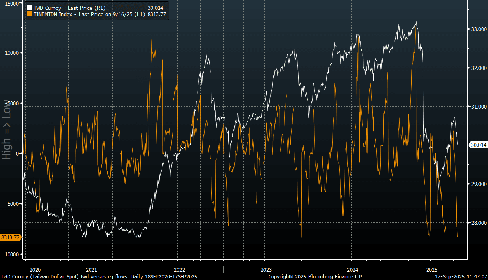This screenshot has width=488, height=280.
Task: Click the 30.014 price tag on right axis
Action: (x=478, y=145)
